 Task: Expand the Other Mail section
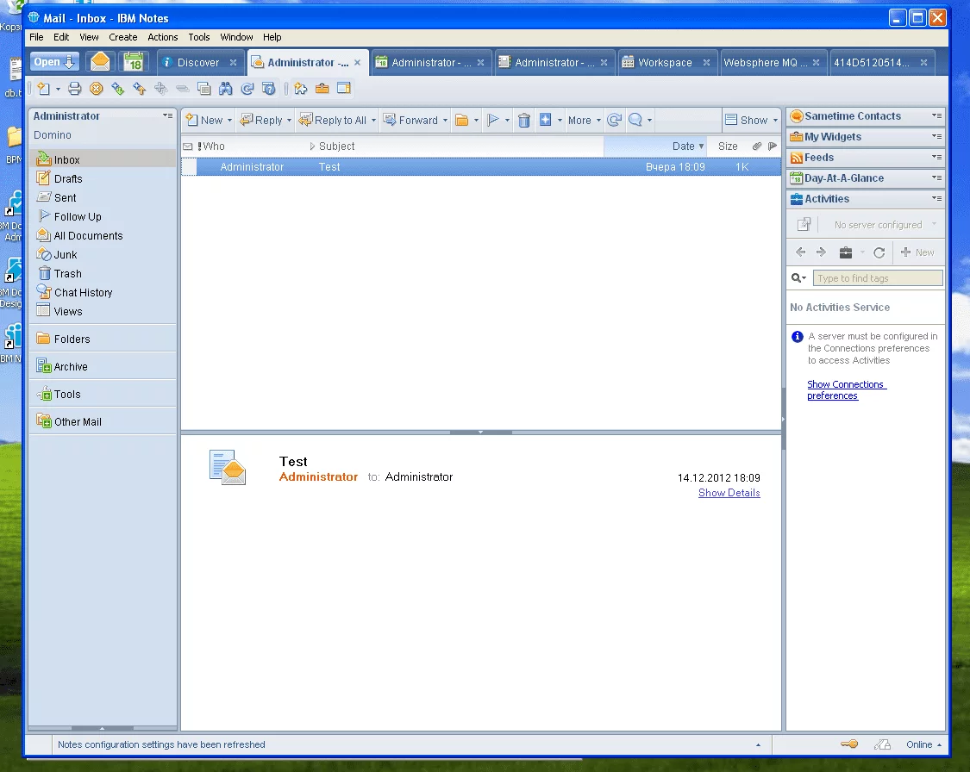pyautogui.click(x=78, y=422)
